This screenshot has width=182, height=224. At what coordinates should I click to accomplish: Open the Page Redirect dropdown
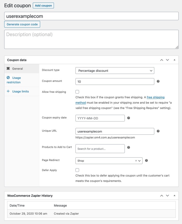109,160
